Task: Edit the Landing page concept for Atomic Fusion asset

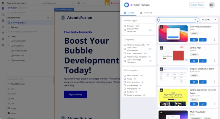Action: [203, 104]
